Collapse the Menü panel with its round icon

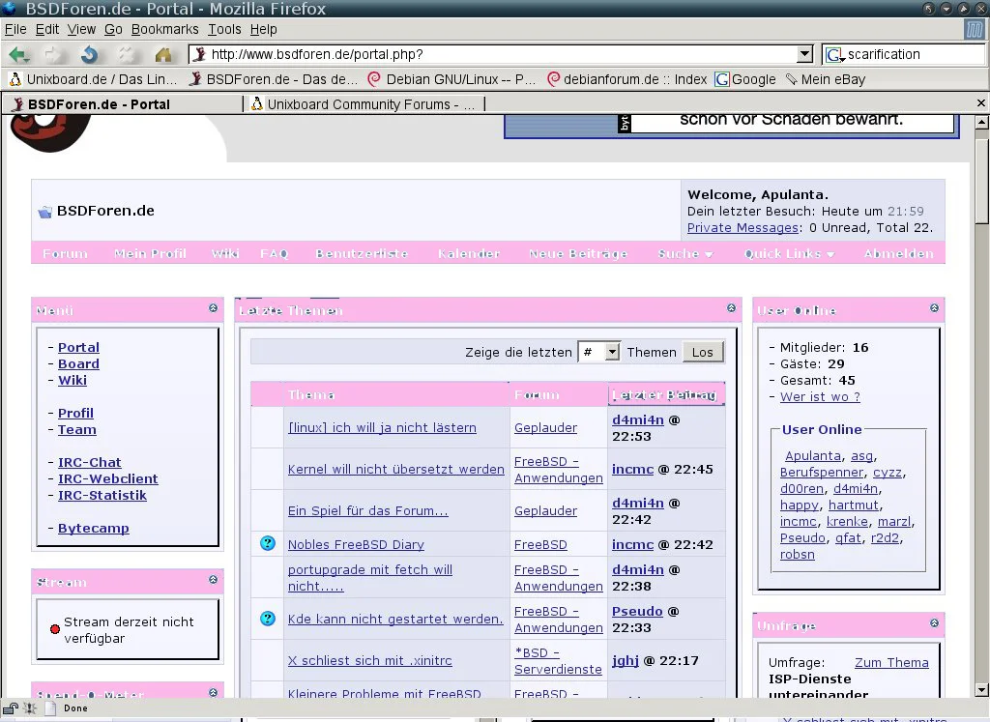[213, 308]
